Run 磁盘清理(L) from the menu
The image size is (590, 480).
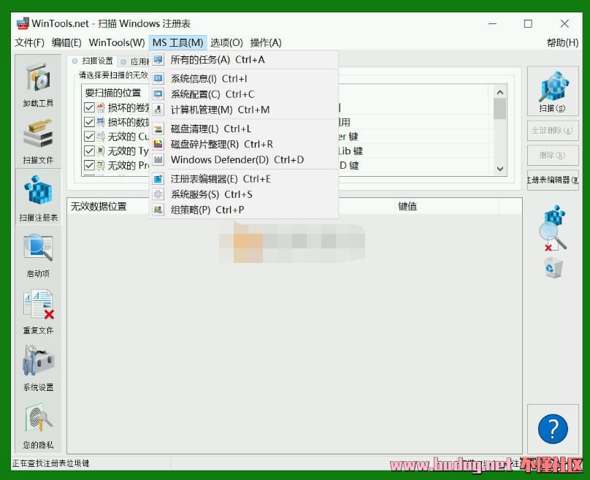243,129
